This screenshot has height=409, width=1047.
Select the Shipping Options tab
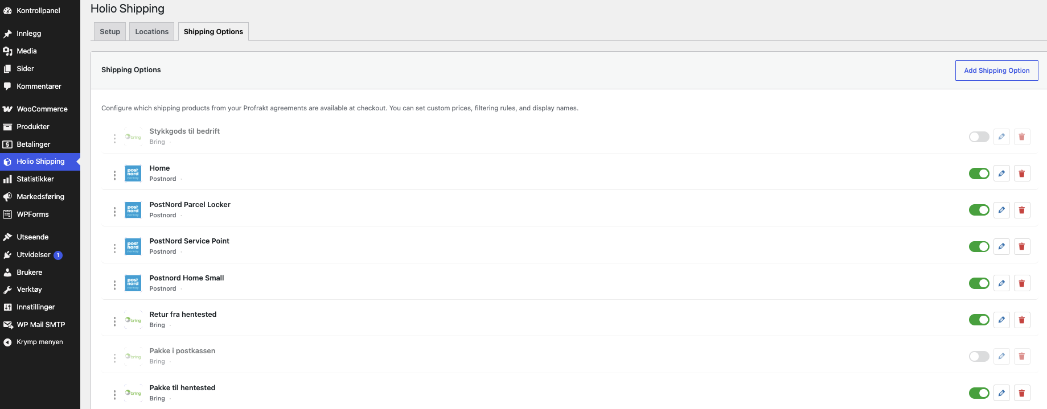[213, 32]
